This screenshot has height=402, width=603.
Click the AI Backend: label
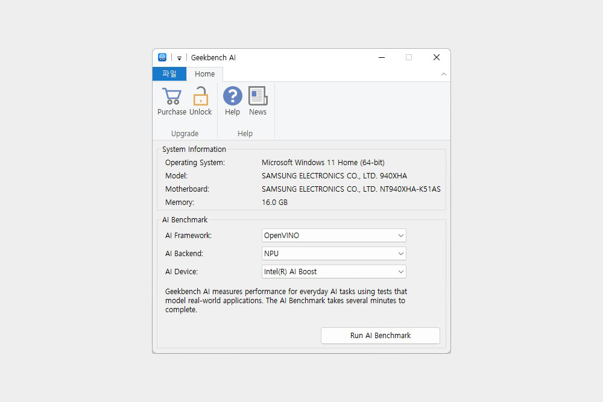[184, 254]
